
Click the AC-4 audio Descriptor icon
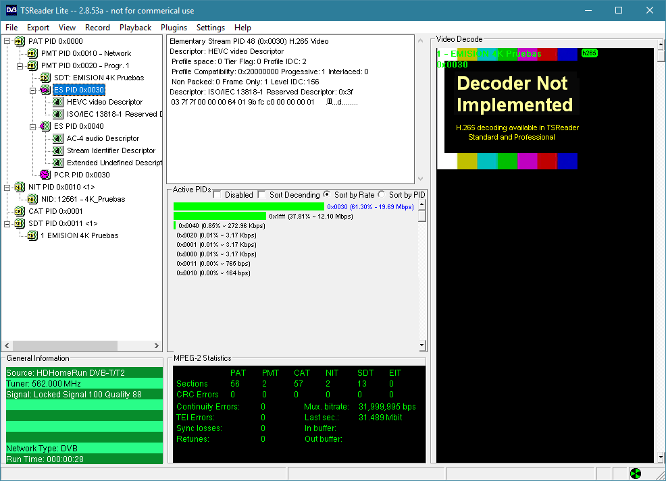58,139
